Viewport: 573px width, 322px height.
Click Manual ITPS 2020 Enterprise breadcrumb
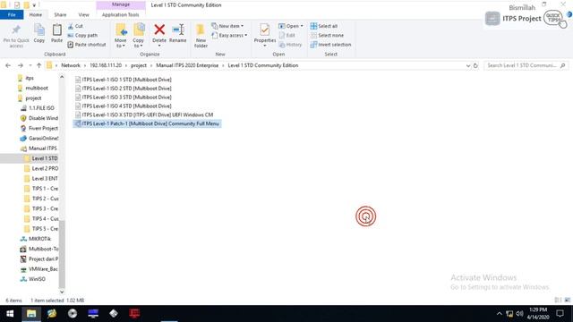point(187,65)
